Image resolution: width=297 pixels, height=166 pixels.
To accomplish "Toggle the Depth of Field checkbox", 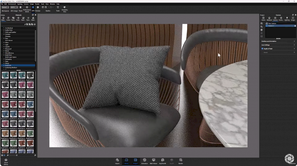I will [x=262, y=49].
